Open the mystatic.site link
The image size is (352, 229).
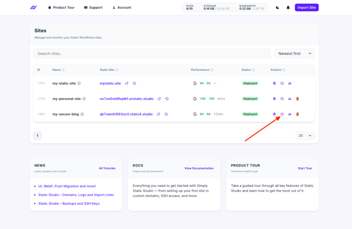(x=110, y=83)
